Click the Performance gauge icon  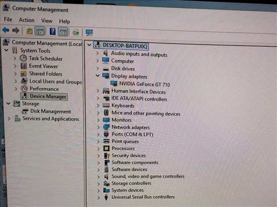coord(24,88)
